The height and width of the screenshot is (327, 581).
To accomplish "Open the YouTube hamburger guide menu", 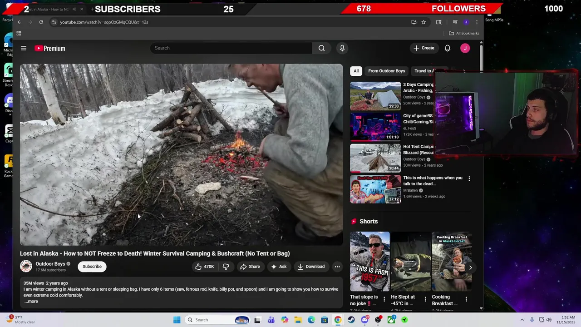I will coord(24,48).
